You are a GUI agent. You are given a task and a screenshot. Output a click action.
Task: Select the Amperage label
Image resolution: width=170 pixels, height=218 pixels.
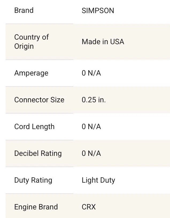coord(31,73)
